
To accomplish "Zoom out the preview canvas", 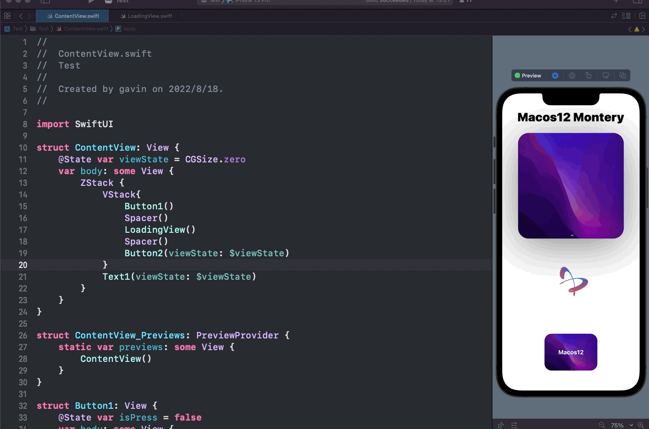I will 602,425.
